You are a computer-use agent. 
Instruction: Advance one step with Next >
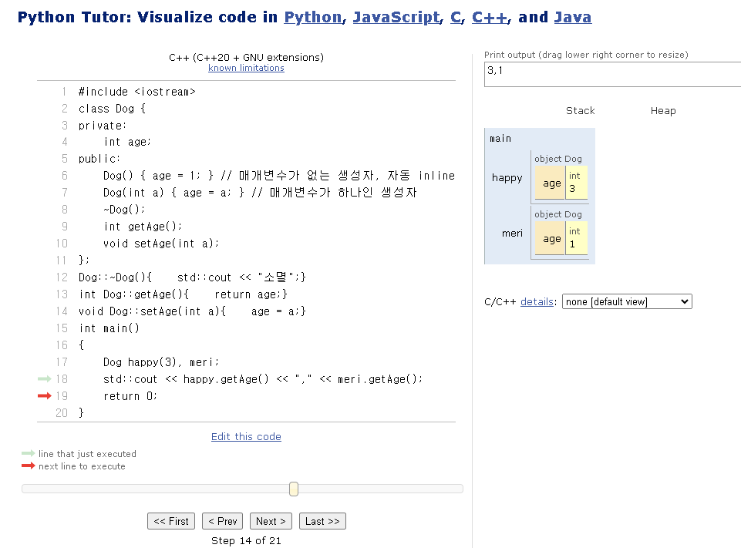click(x=271, y=521)
